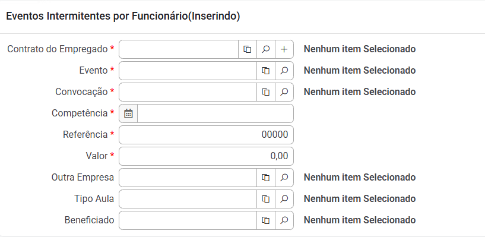Screen dimensions: 485x237
Task: Focus the Contrato do Empregado text field
Action: 179,49
